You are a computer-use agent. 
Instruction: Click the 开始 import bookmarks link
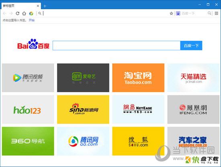coord(32,20)
